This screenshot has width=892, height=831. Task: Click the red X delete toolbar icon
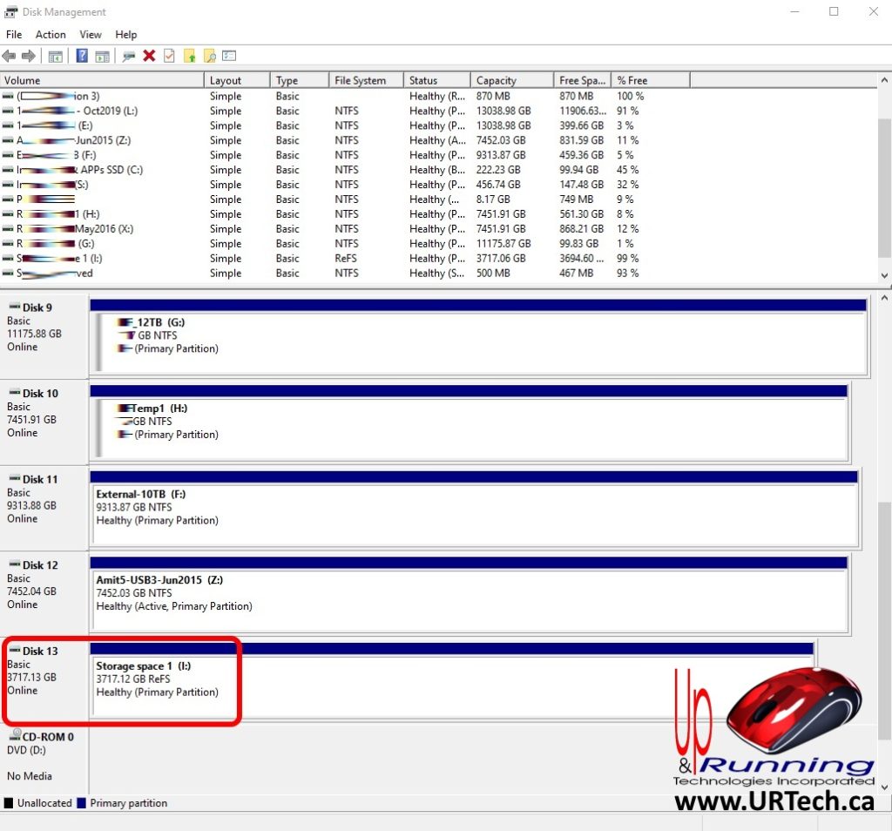(x=147, y=56)
